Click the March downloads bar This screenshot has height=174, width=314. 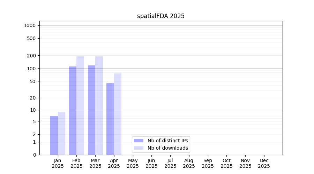(x=99, y=105)
